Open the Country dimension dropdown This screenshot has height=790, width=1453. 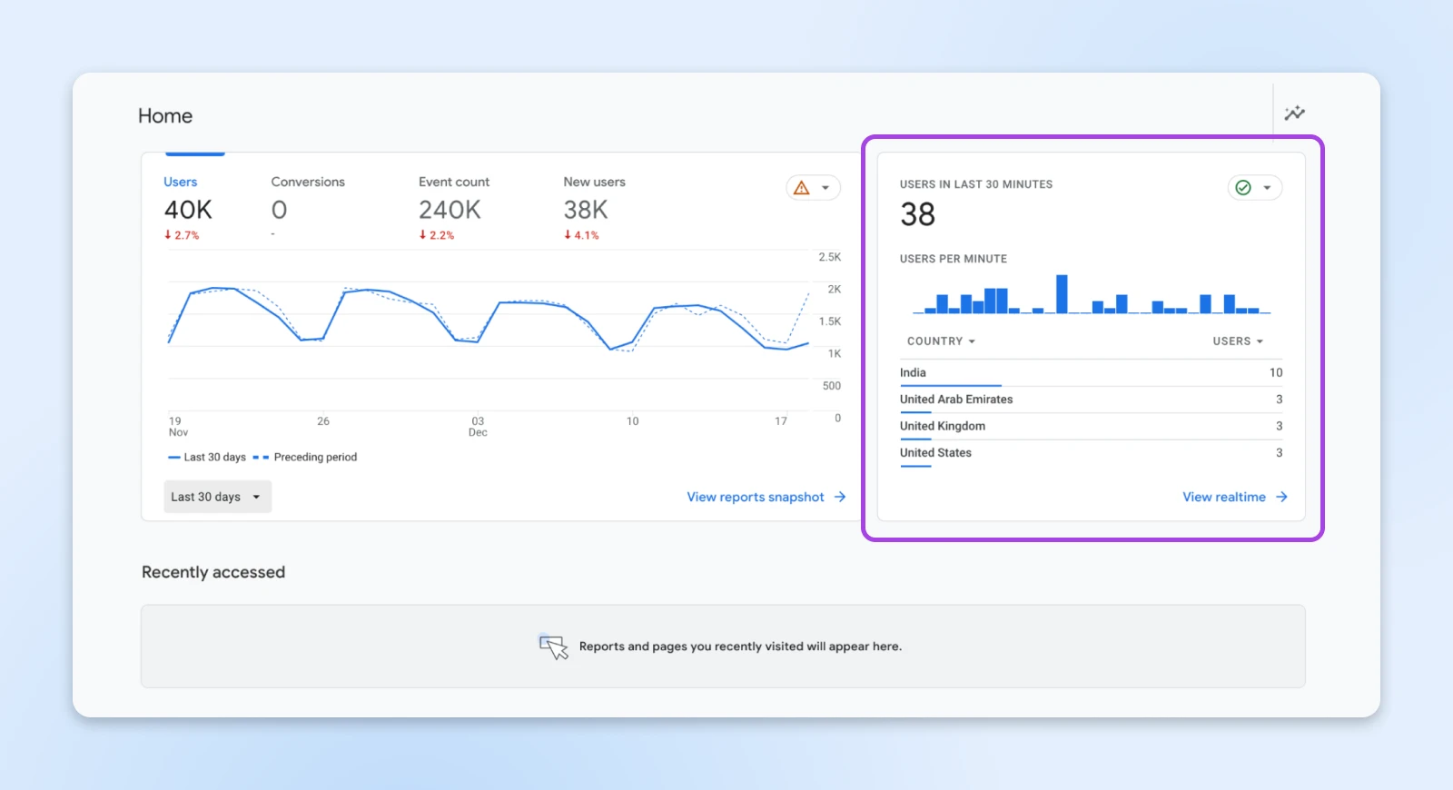click(941, 341)
